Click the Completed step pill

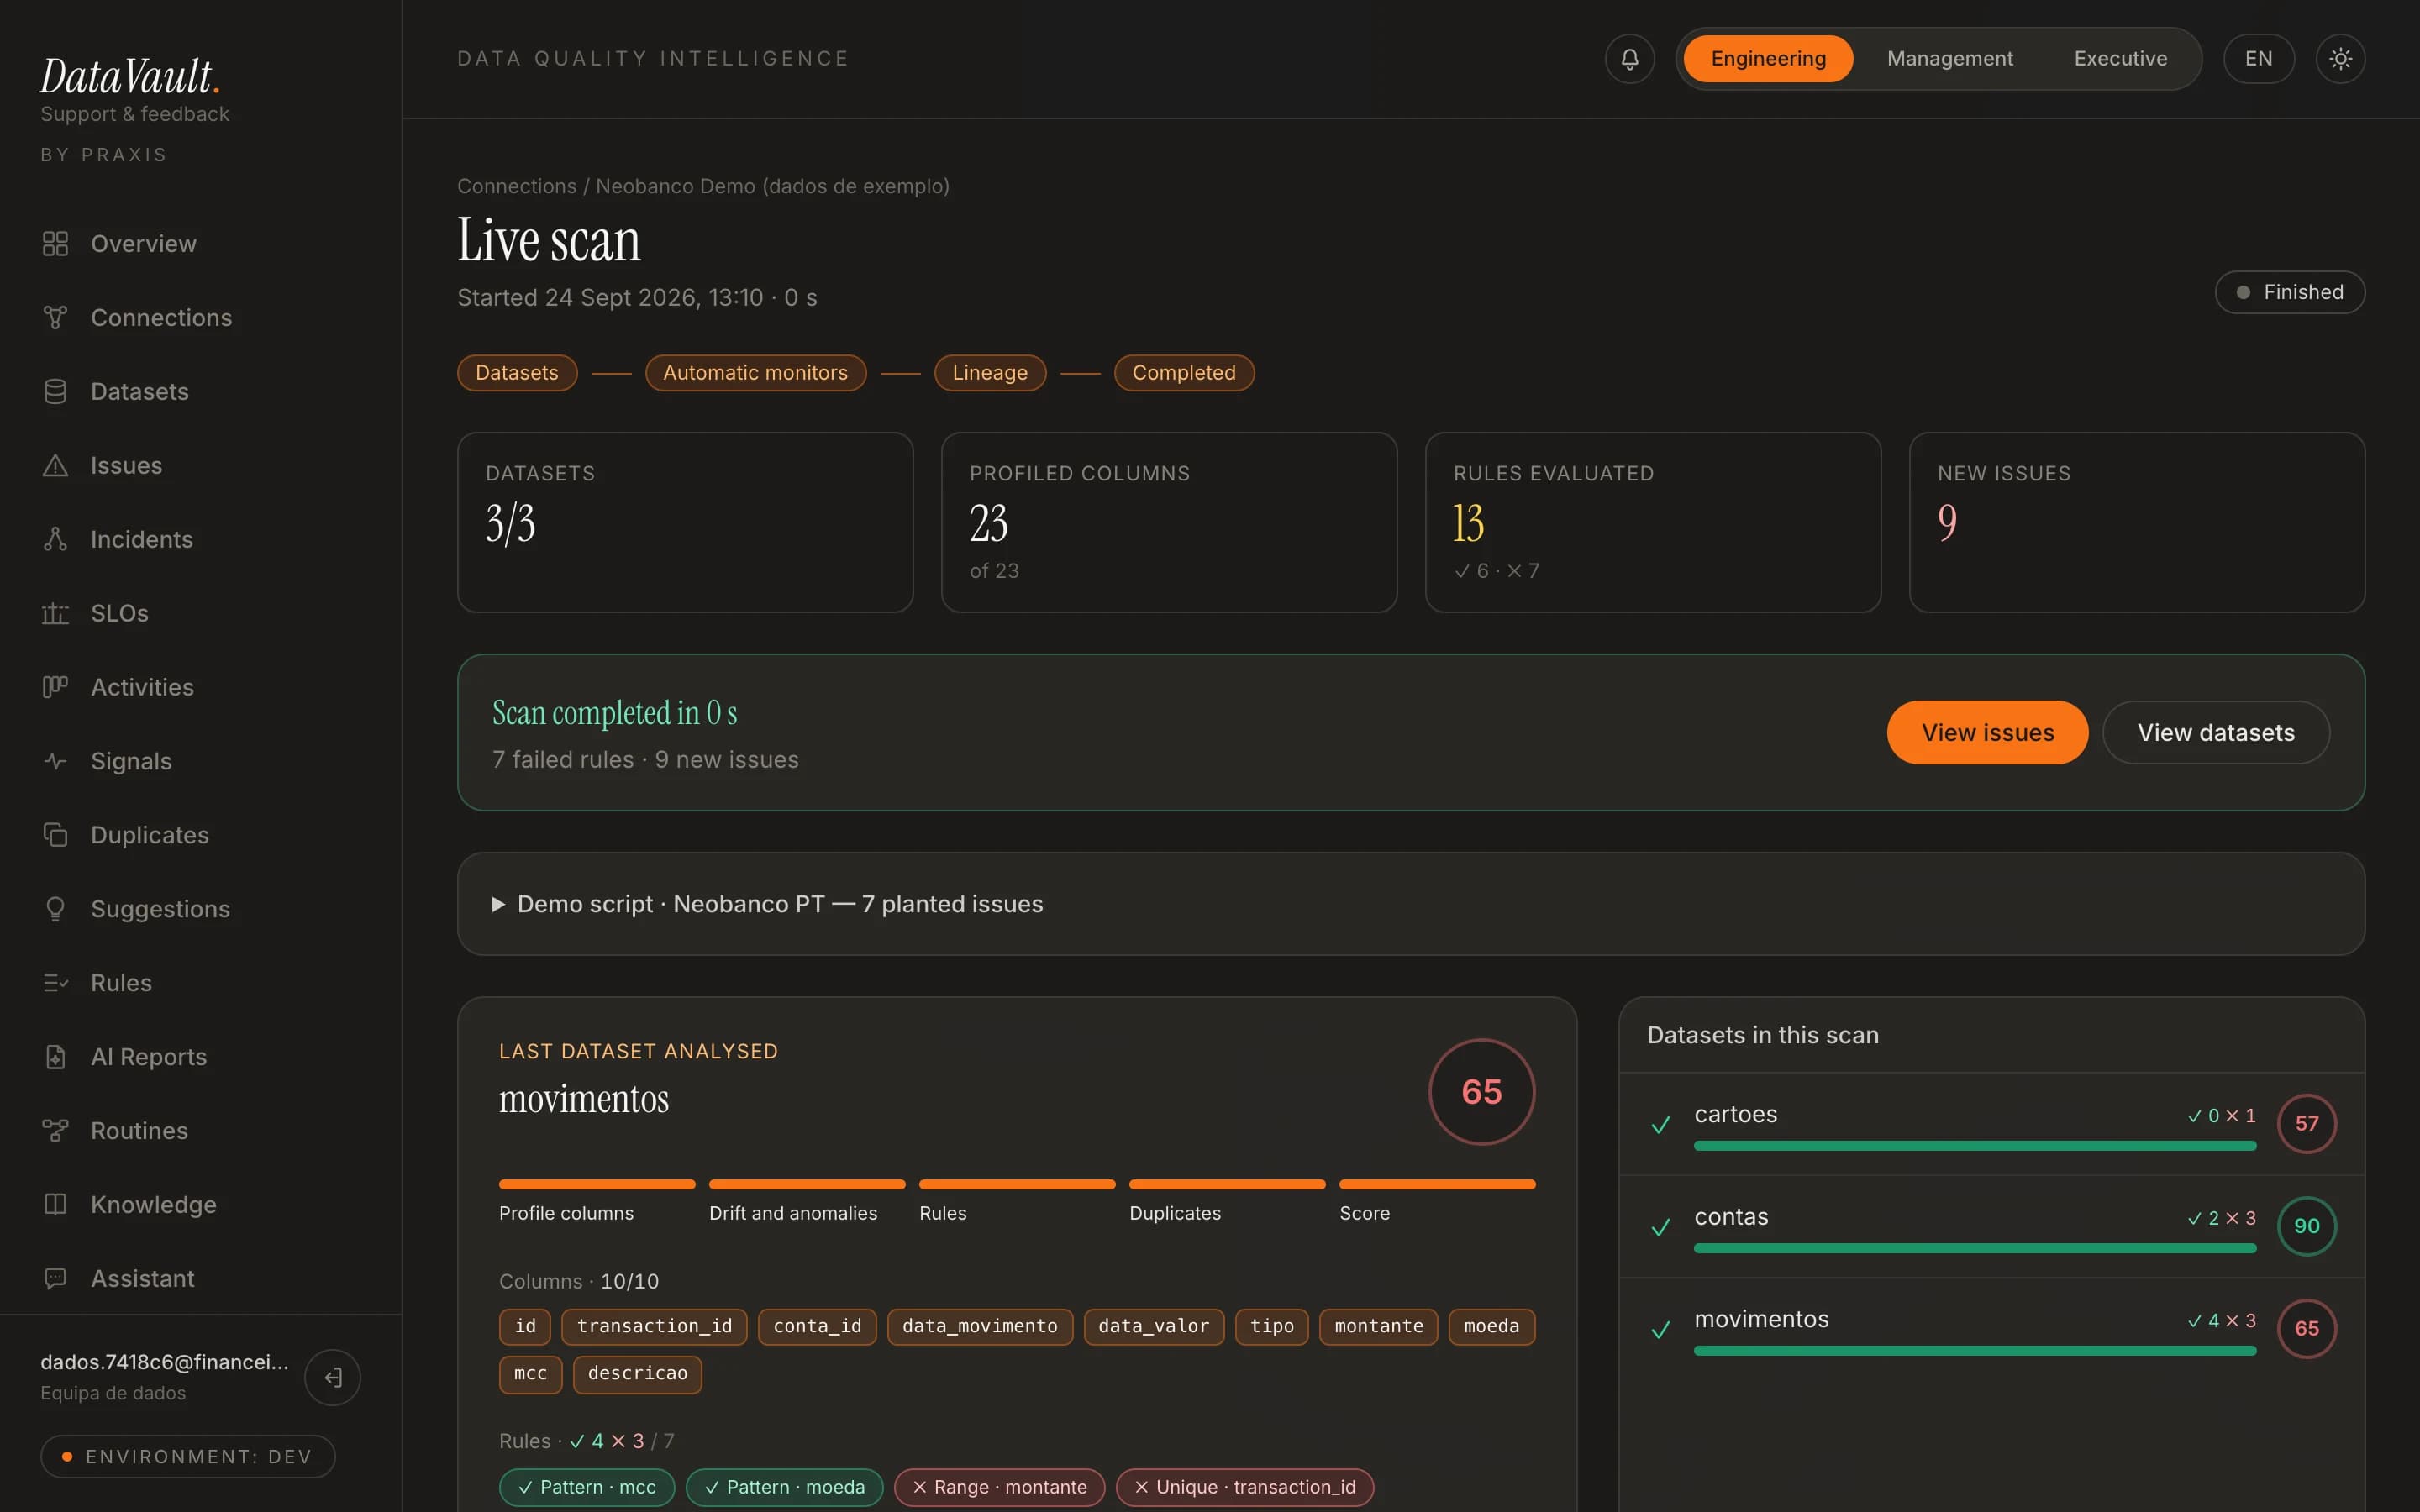(x=1184, y=373)
